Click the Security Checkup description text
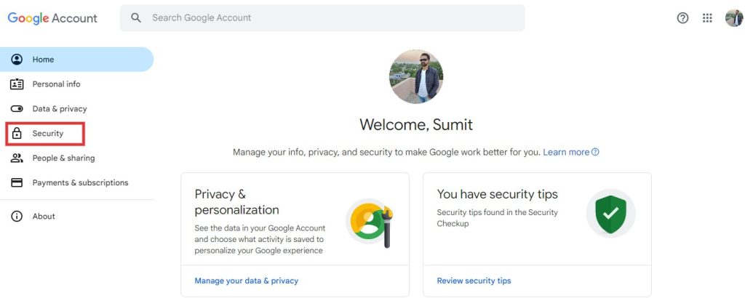 click(x=498, y=218)
